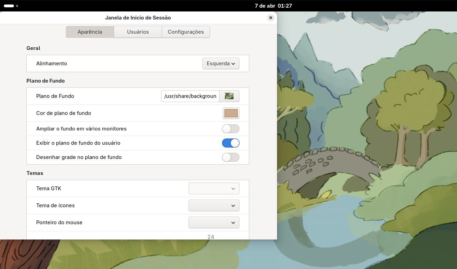
Task: Click the arrow icon of Tema GTK
Action: [x=233, y=189]
